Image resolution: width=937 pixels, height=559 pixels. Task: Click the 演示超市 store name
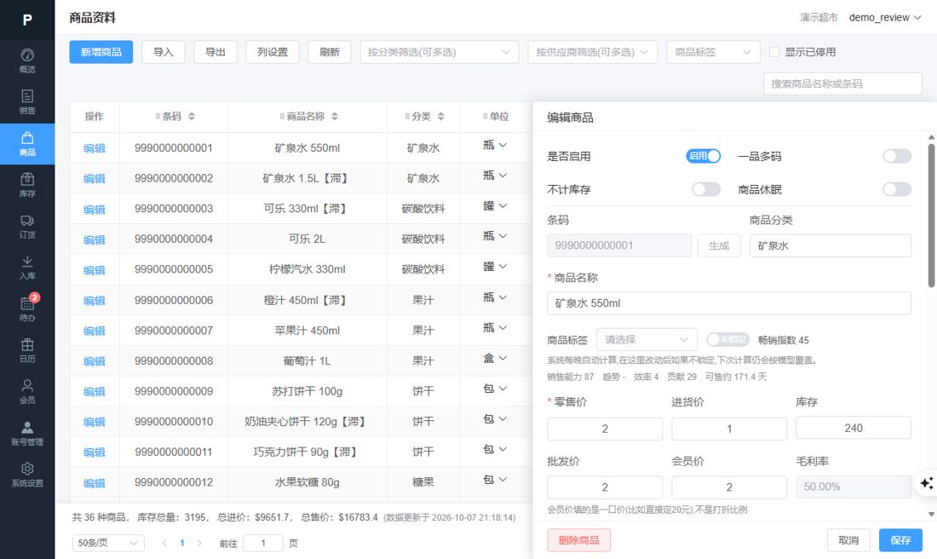click(x=819, y=17)
